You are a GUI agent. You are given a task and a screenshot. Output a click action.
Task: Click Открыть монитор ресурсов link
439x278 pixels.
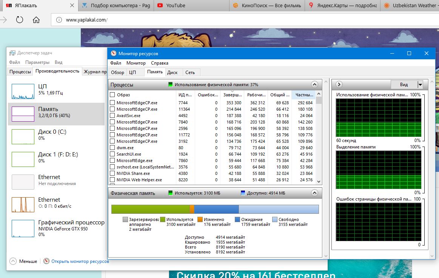[80, 261]
